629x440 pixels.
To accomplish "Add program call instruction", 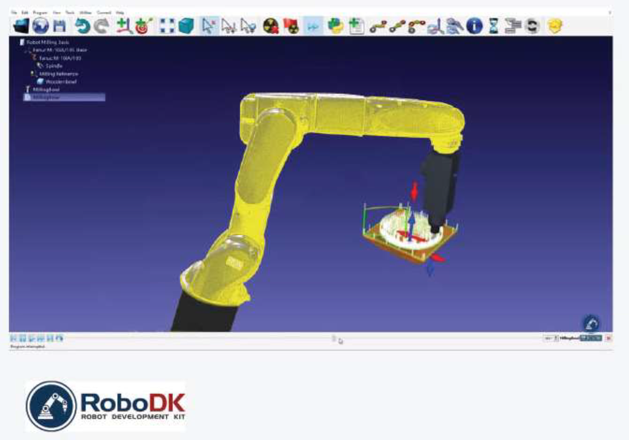I will [513, 26].
